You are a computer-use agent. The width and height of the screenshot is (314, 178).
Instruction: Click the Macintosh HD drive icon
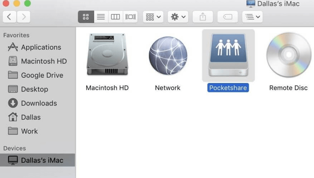pos(107,55)
